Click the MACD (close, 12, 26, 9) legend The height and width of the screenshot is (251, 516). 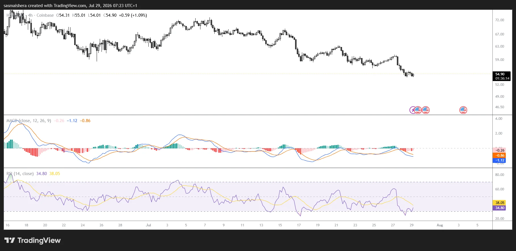tap(29, 121)
